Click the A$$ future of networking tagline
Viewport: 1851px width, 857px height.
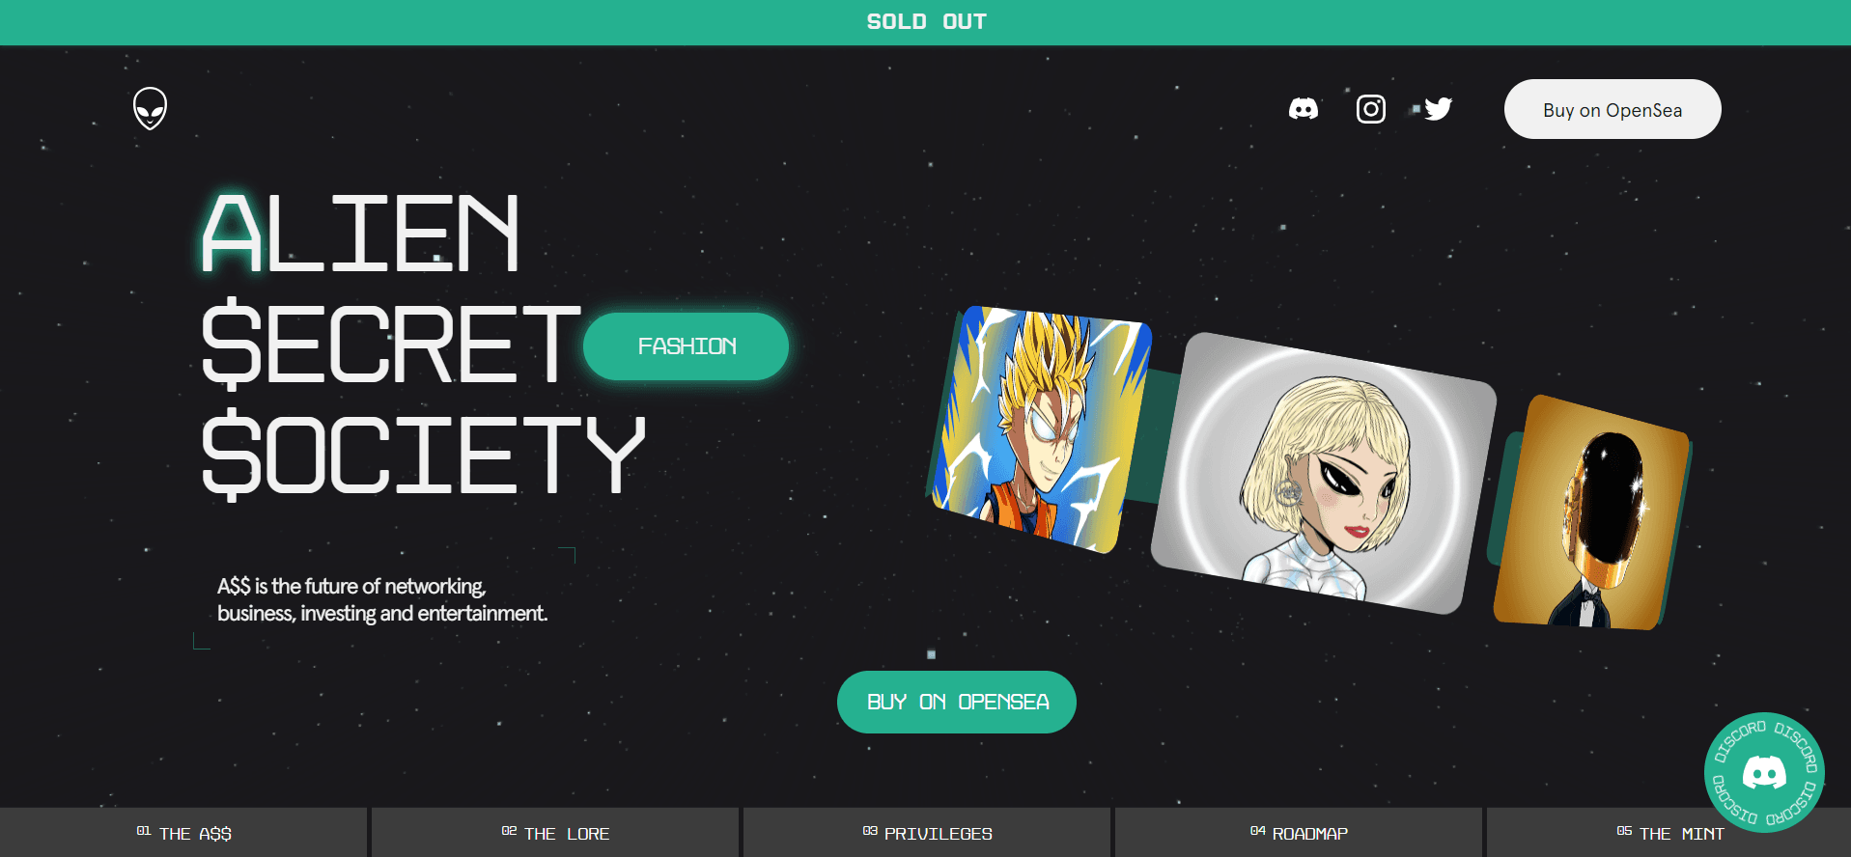(x=382, y=599)
